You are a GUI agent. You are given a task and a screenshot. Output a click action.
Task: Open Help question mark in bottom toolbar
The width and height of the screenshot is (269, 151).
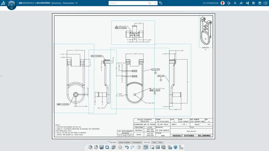[139, 147]
